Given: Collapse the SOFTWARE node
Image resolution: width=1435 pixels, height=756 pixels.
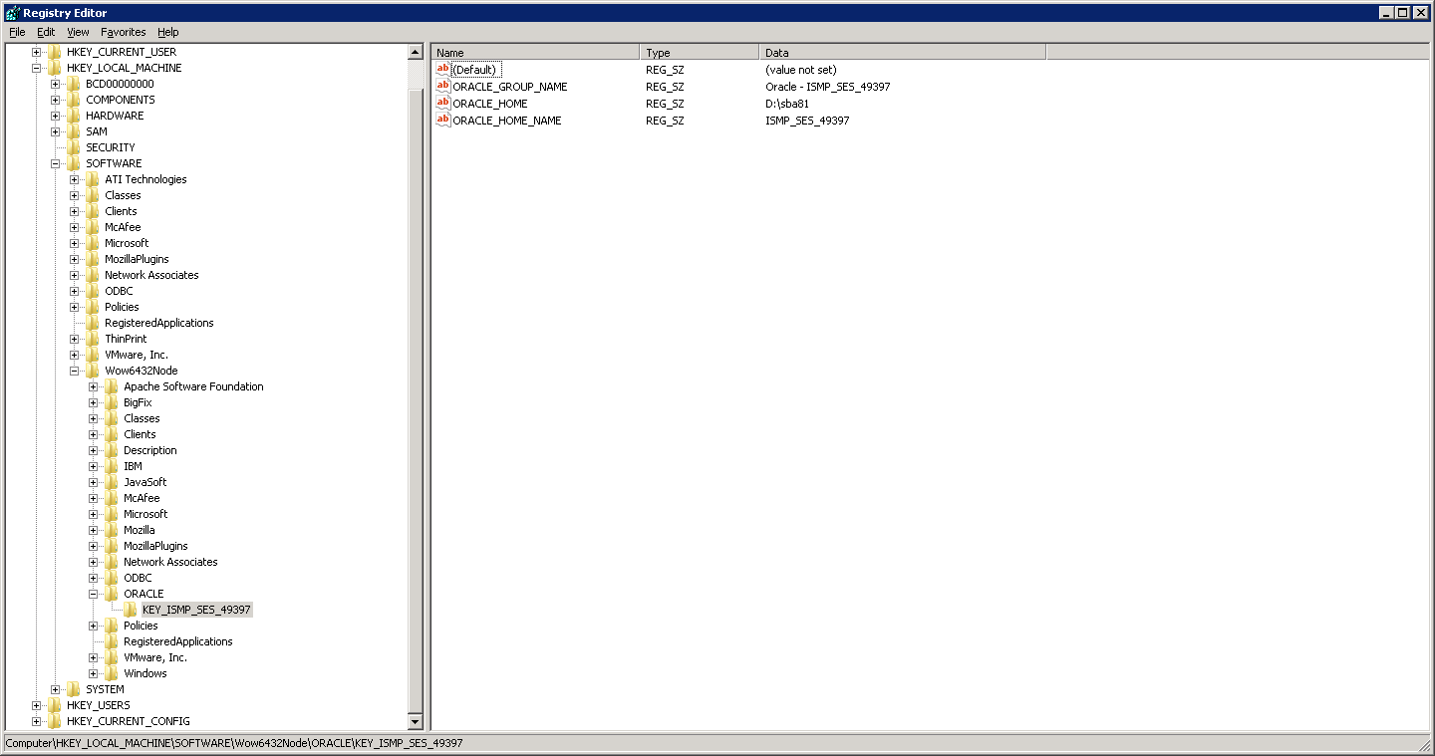Looking at the screenshot, I should click(56, 163).
